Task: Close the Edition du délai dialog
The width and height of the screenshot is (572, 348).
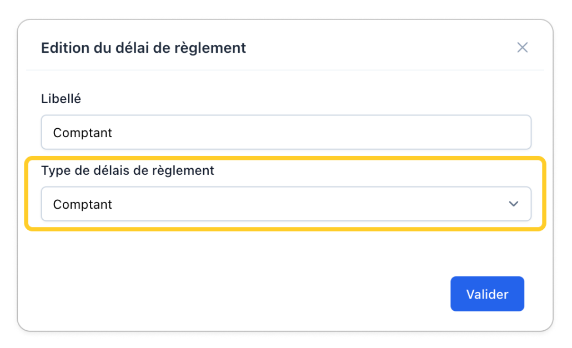Action: 522,48
